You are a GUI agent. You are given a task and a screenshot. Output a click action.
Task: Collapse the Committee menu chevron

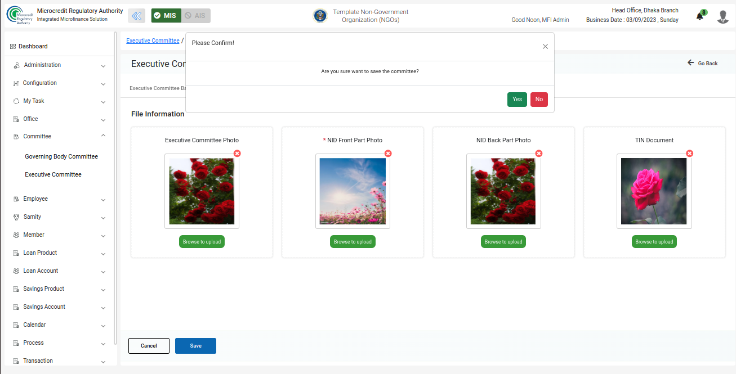103,136
